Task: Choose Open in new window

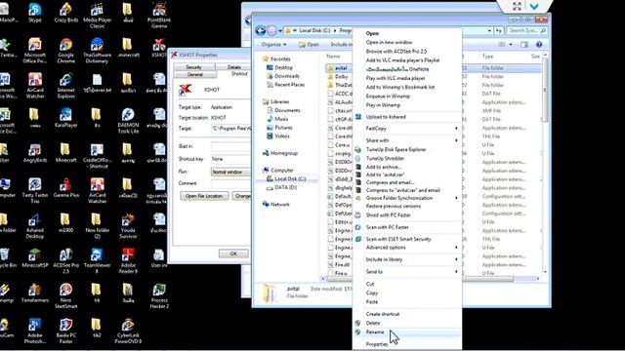Action: [x=407, y=42]
